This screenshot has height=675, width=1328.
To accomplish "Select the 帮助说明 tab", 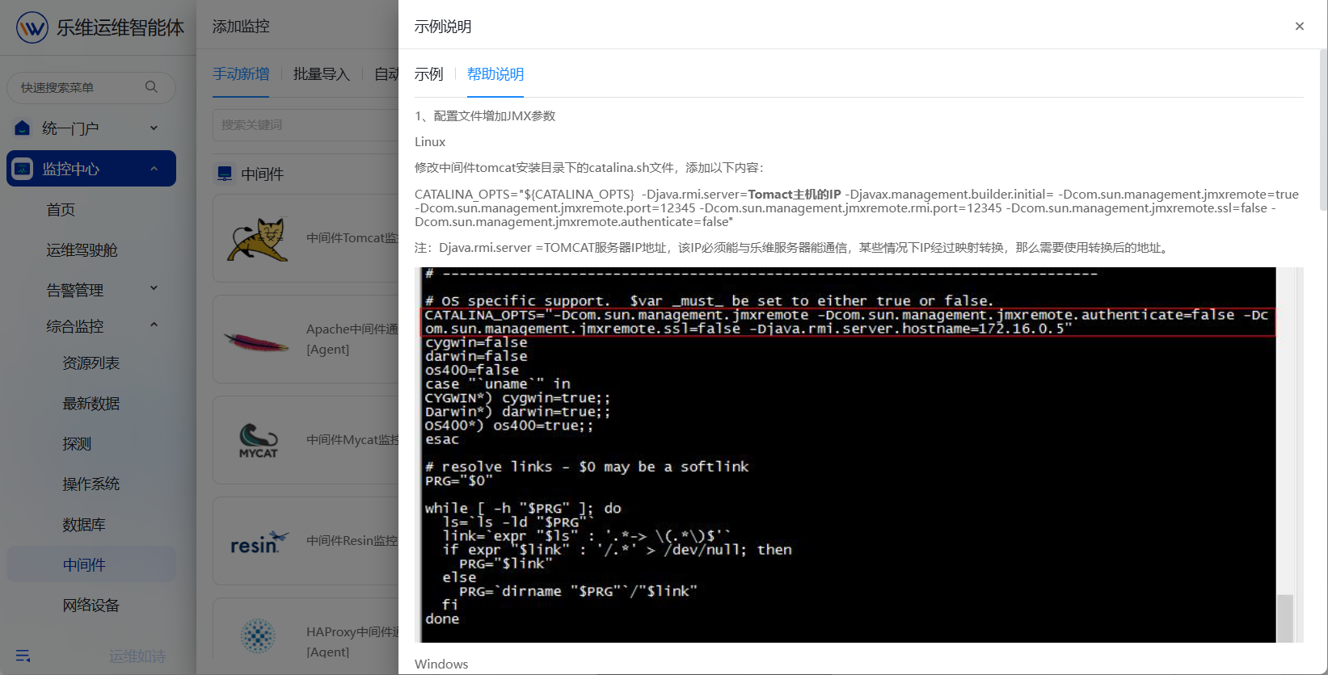I will [495, 74].
